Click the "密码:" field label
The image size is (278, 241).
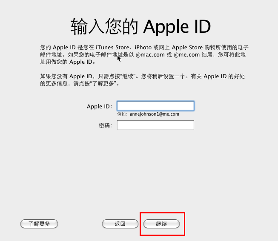pyautogui.click(x=105, y=125)
